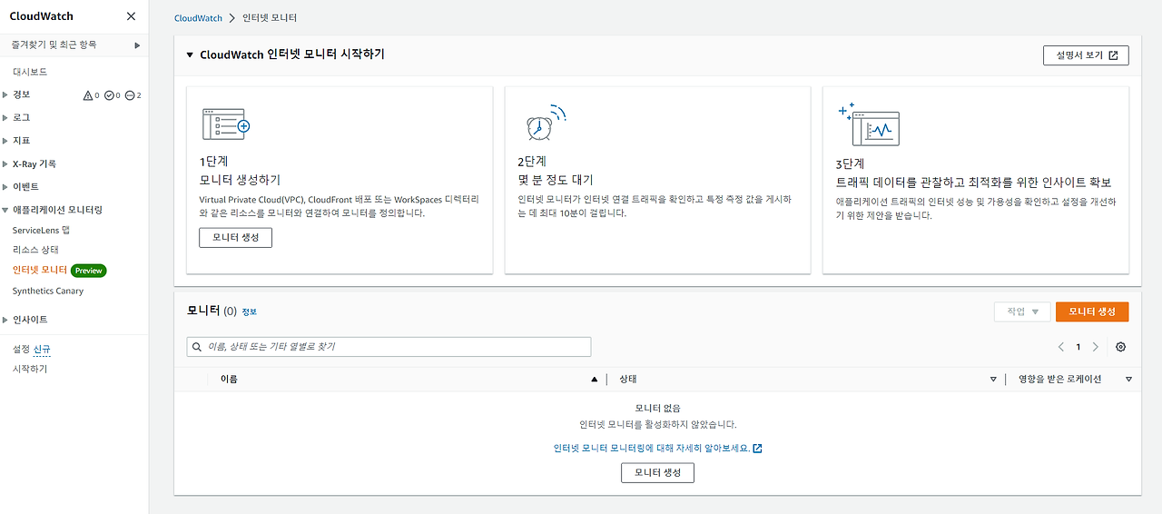This screenshot has width=1162, height=514.
Task: Click 모니터 생성 button in empty table
Action: point(657,472)
